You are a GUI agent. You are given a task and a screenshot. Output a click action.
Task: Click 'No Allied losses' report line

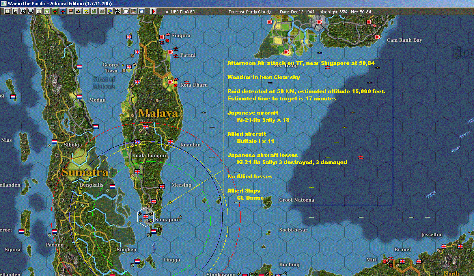coord(250,176)
